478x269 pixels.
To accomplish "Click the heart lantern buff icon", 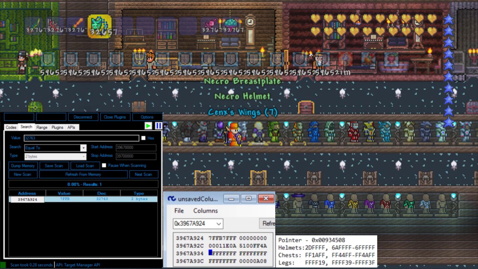I will pos(391,59).
